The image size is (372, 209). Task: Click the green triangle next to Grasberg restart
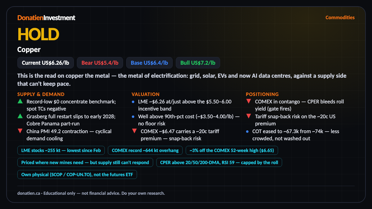tap(20, 116)
